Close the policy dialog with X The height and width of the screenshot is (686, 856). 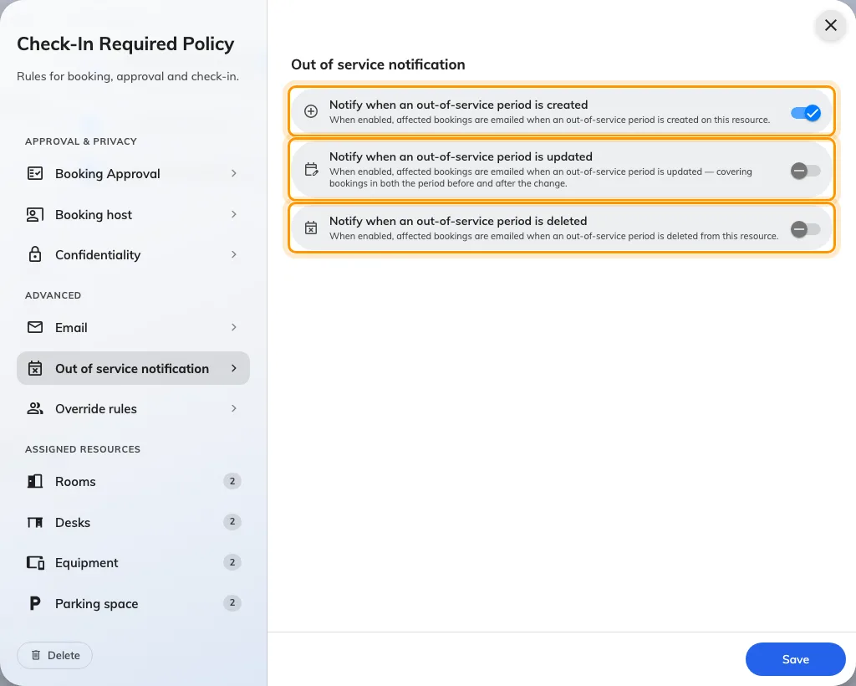(x=830, y=25)
